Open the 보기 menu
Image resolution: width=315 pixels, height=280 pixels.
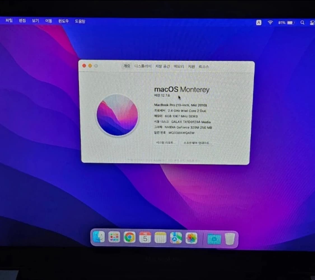36,21
